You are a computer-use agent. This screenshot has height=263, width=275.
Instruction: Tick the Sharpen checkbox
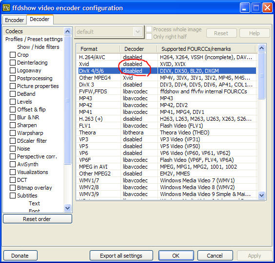pyautogui.click(x=13, y=125)
